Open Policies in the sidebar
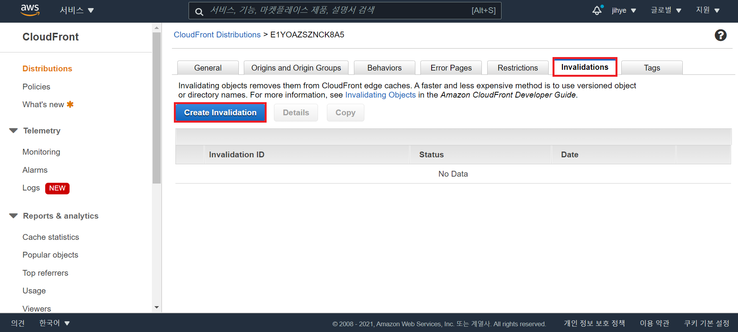The width and height of the screenshot is (738, 332). 36,87
